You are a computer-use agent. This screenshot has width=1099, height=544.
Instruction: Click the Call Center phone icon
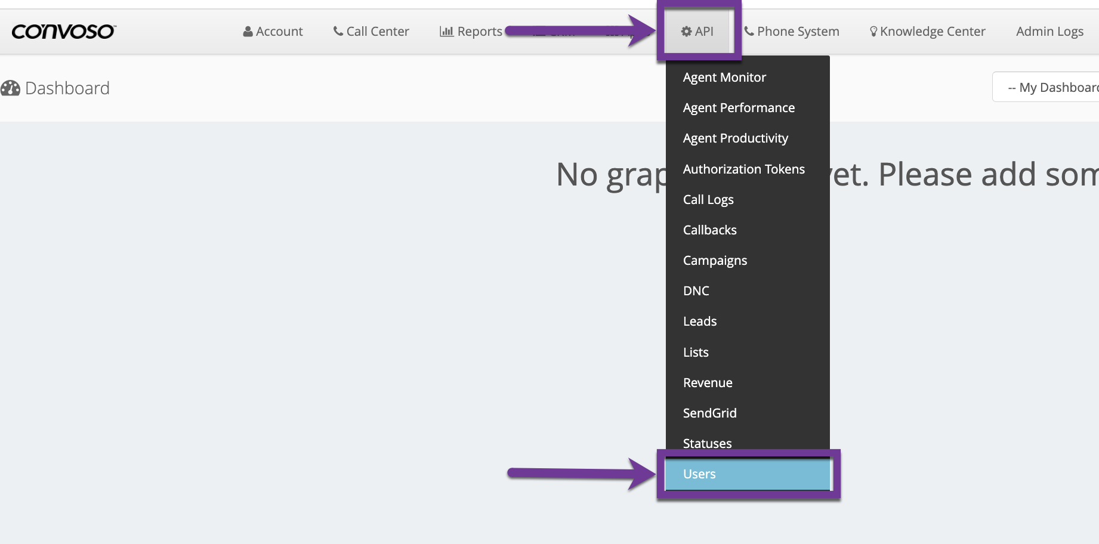pos(338,31)
